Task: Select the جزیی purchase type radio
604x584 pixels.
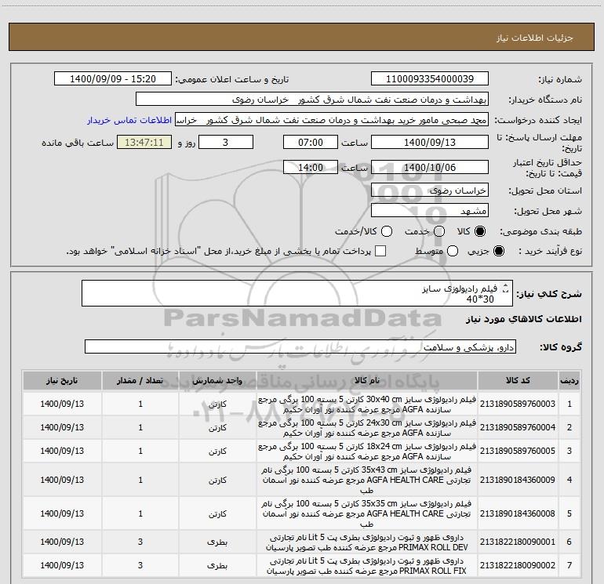Action: pyautogui.click(x=498, y=252)
